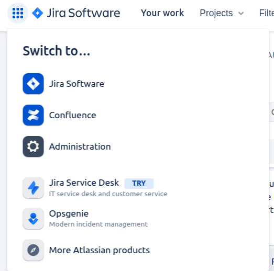274x271 pixels.
Task: Open Opsgenie label
Action: coord(69,214)
